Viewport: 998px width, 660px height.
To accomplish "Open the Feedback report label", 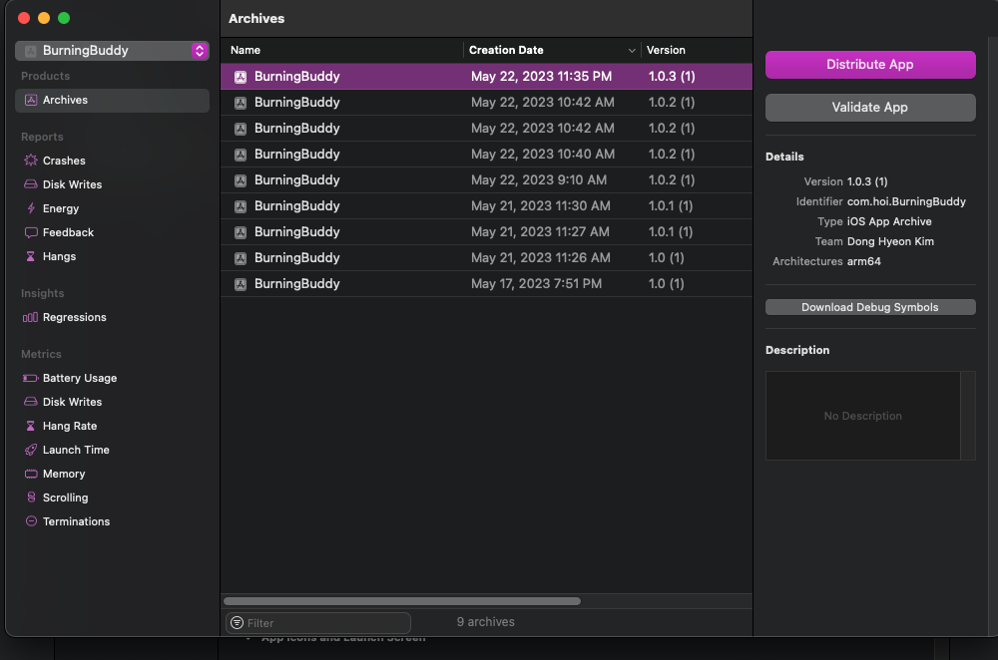I will click(x=68, y=232).
